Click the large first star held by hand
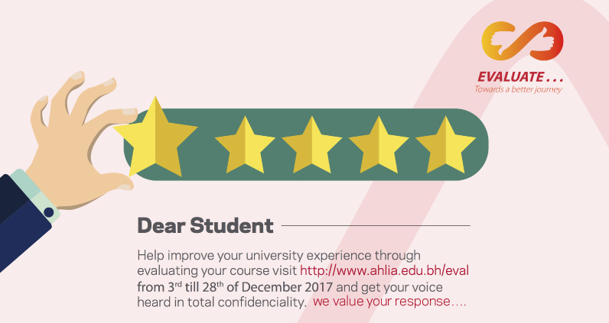Image resolution: width=609 pixels, height=323 pixels. [155, 140]
